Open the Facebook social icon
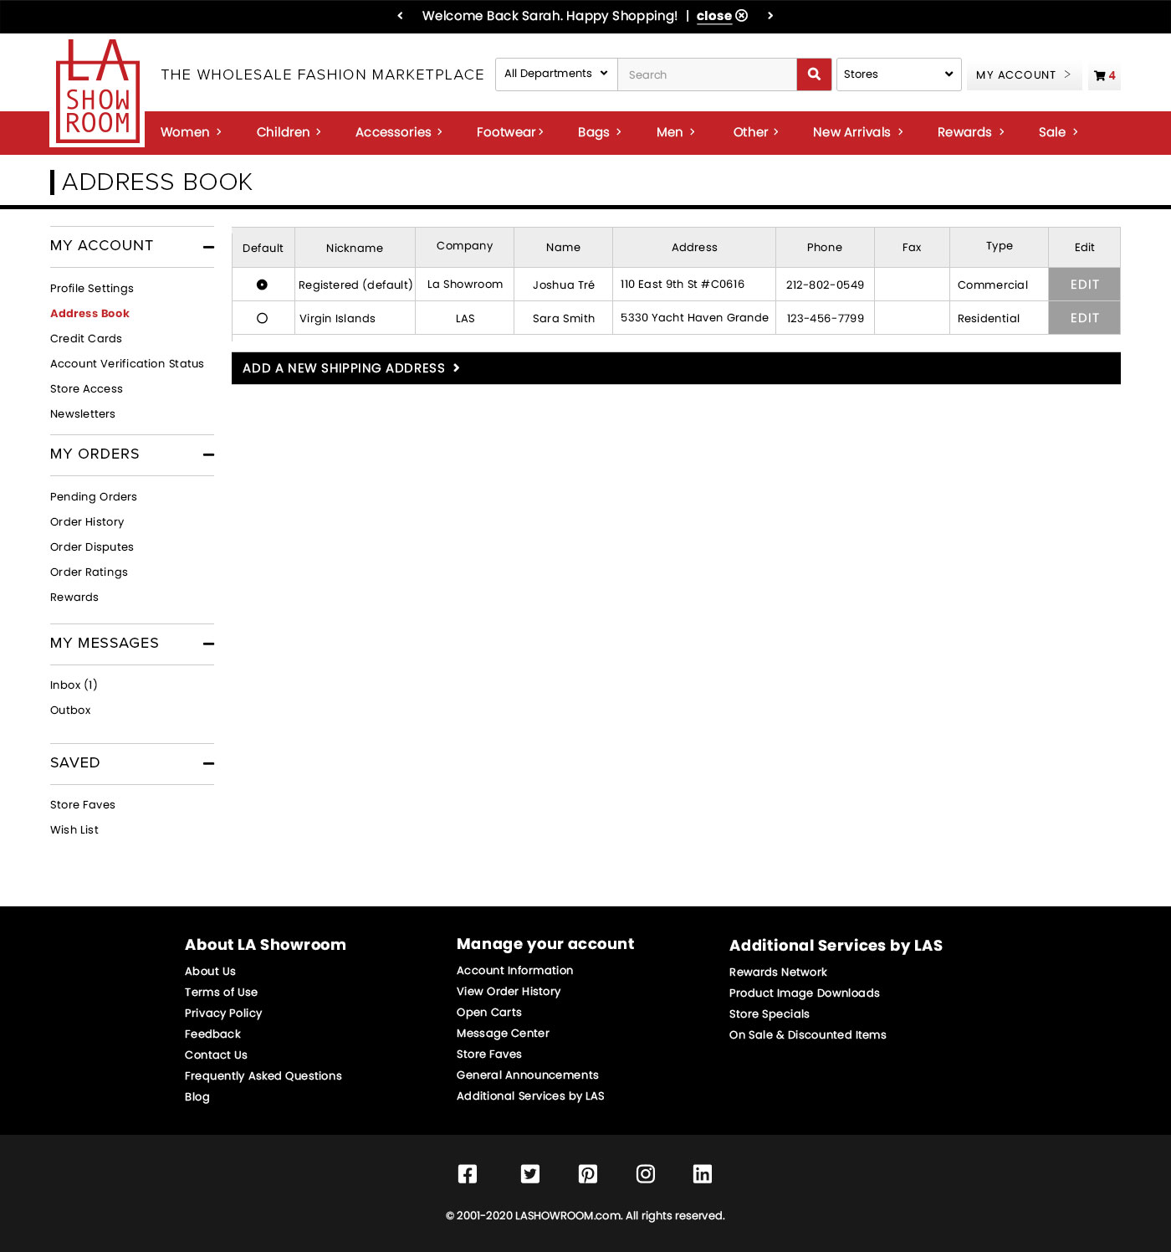This screenshot has height=1252, width=1171. [468, 1173]
